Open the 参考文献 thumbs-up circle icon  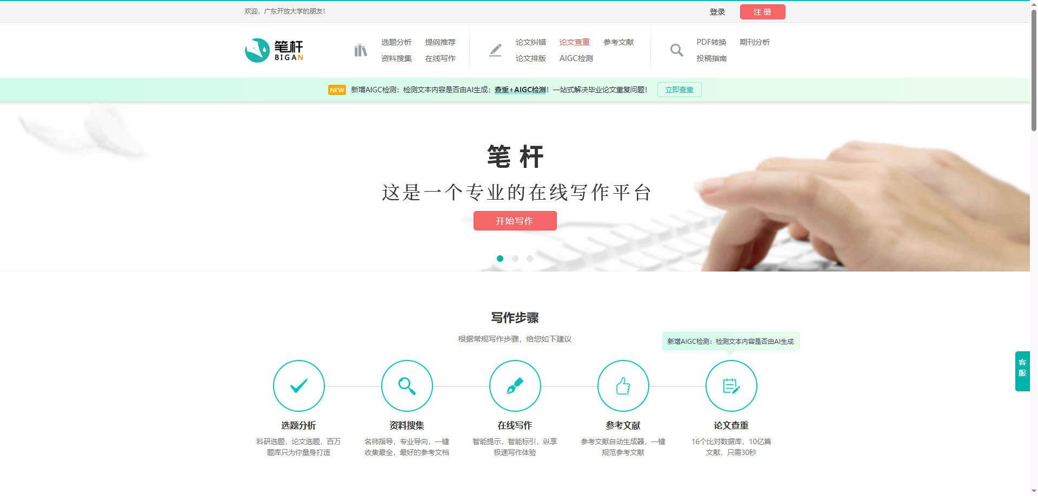623,386
